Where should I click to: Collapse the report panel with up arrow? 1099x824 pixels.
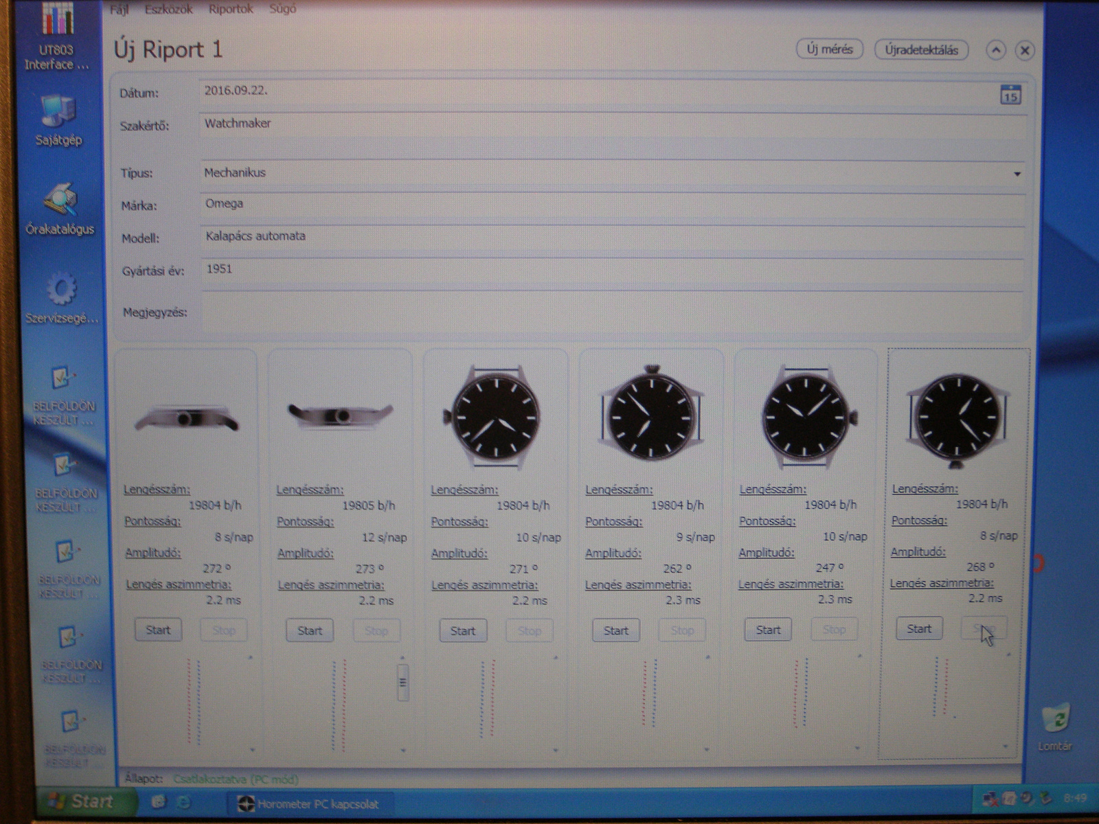(996, 50)
